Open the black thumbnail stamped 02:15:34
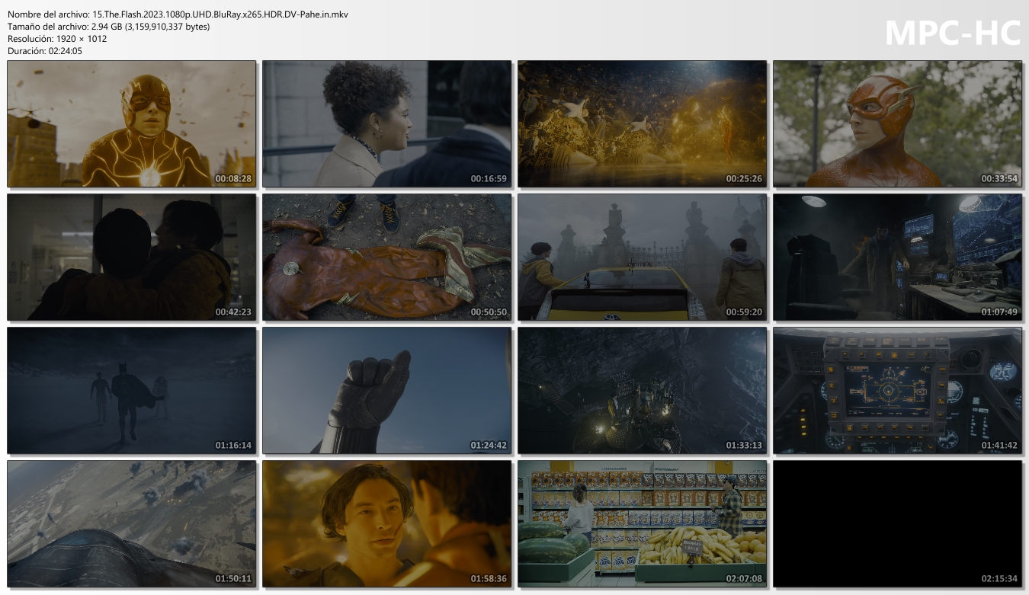The width and height of the screenshot is (1029, 595). pos(898,524)
